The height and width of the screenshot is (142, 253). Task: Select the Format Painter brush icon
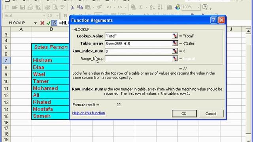[99, 7]
